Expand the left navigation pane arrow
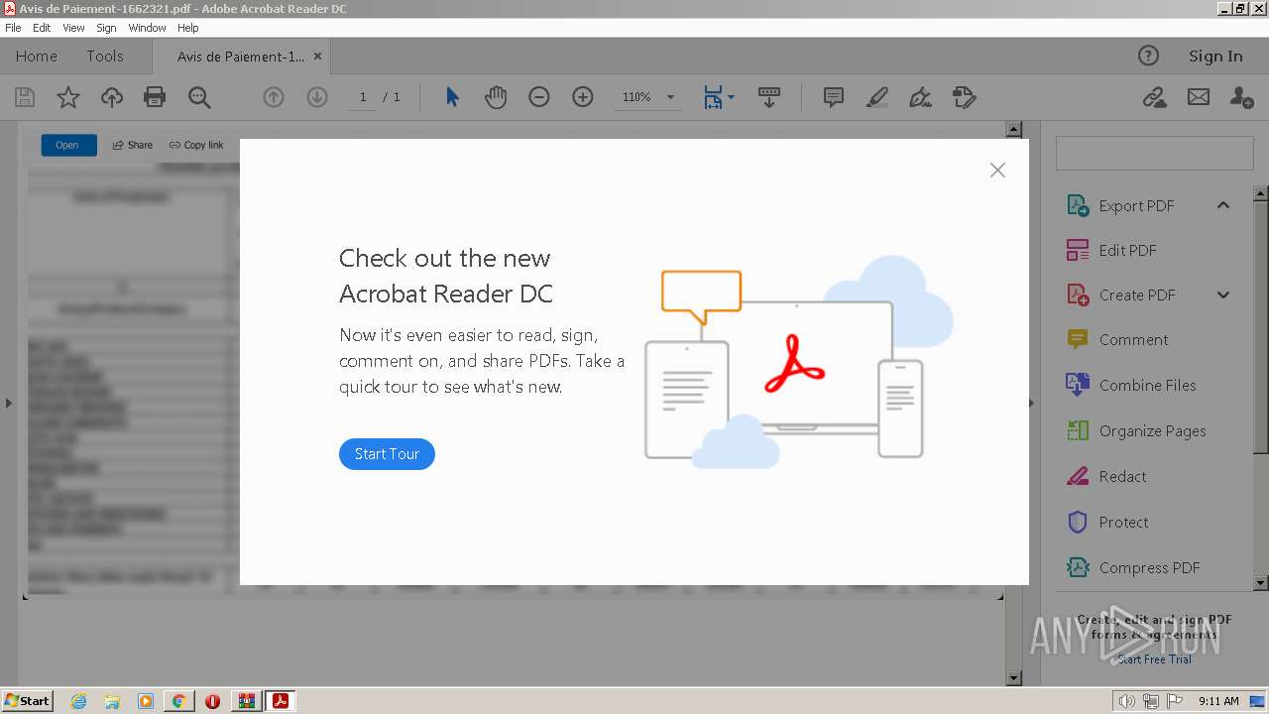 (9, 403)
